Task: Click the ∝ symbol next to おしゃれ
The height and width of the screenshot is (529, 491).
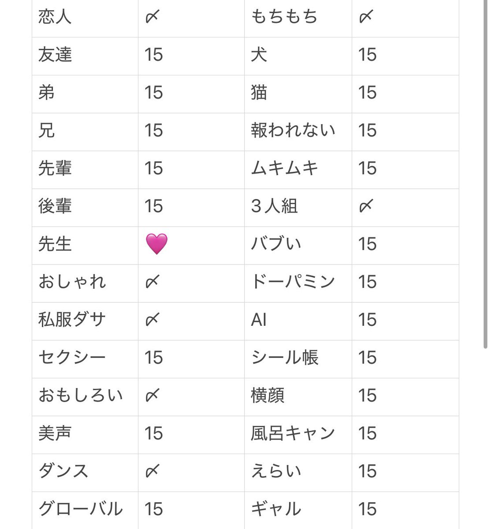Action: (x=152, y=282)
